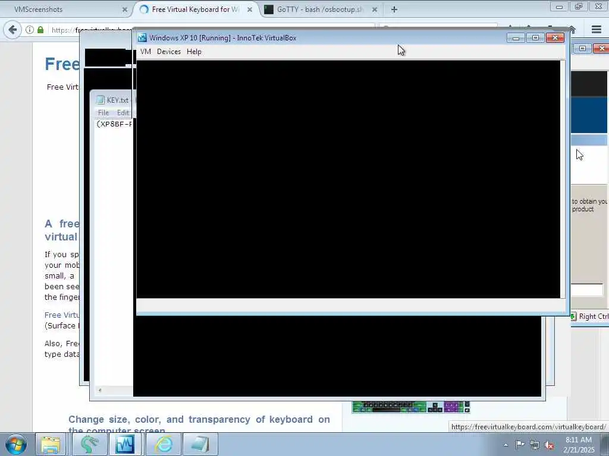Click the 'Change size, color, and transparency' heading
This screenshot has height=456, width=609.
(199, 425)
